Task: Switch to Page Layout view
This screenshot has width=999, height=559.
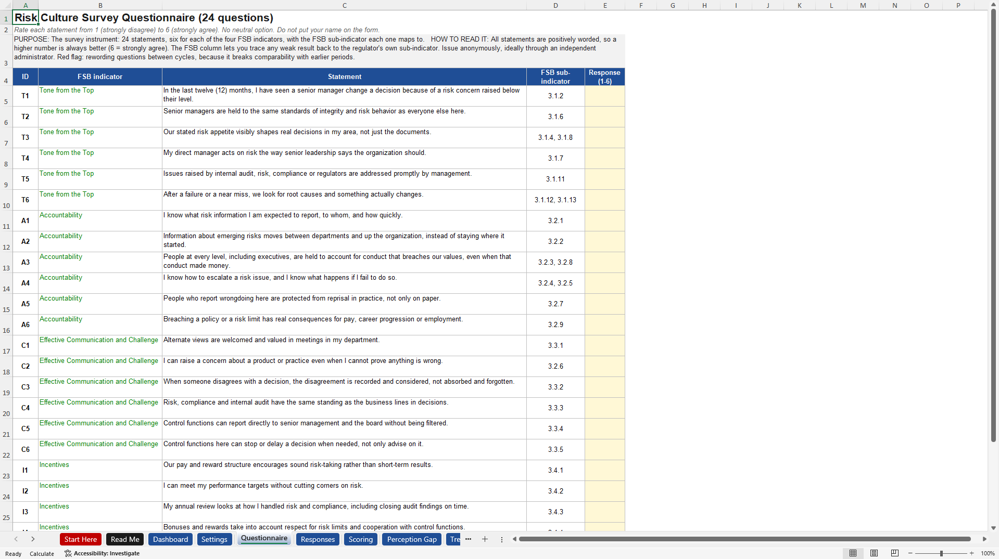Action: [874, 553]
